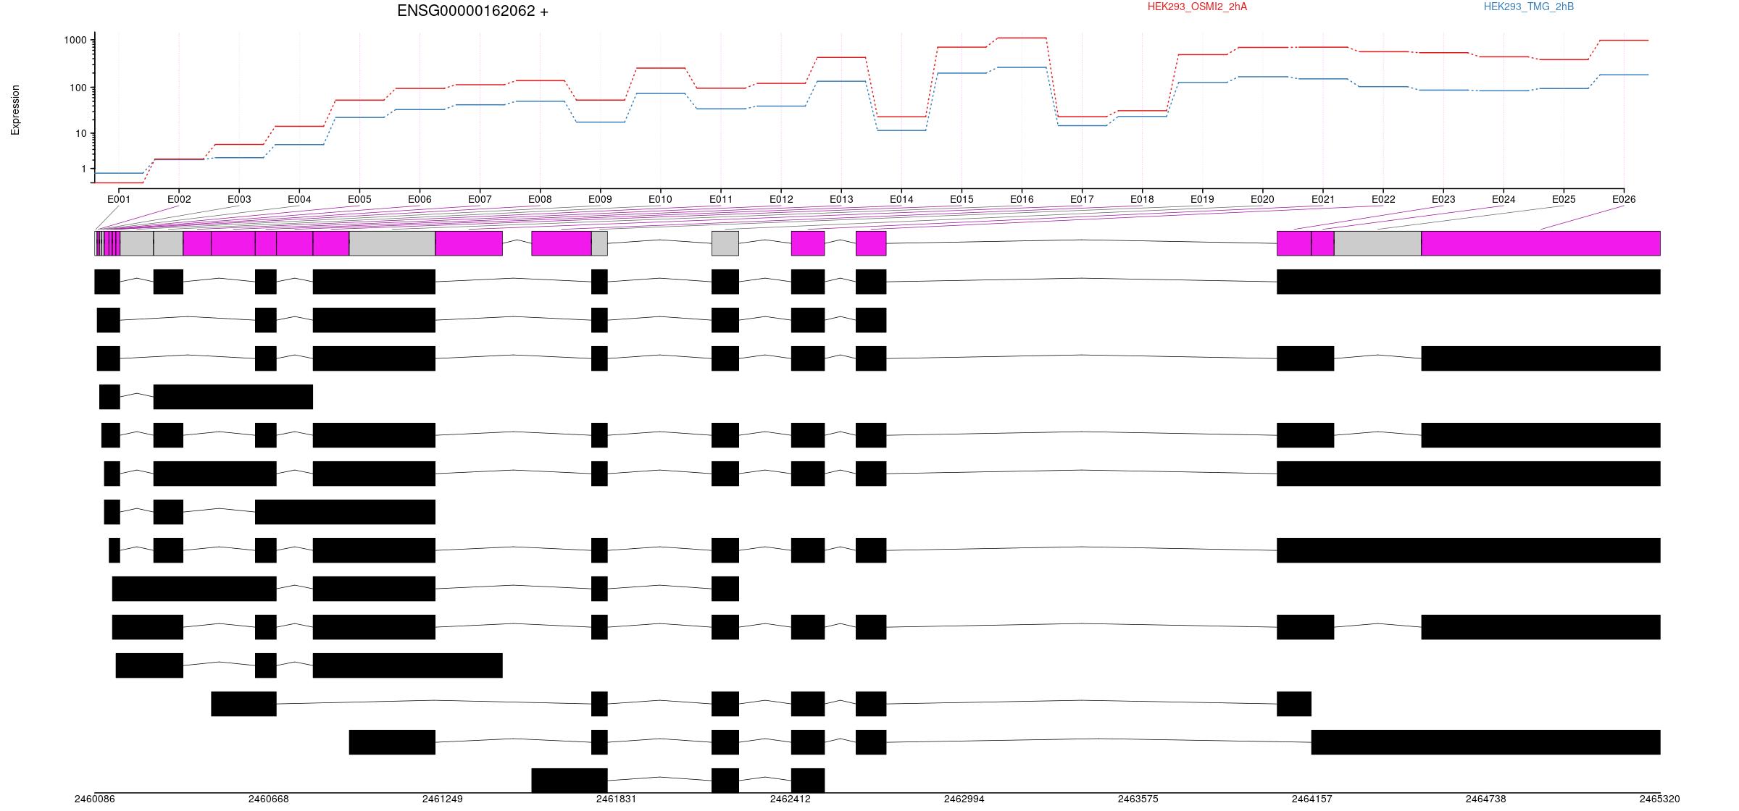
Task: Click the exon label E026
Action: pyautogui.click(x=1624, y=199)
